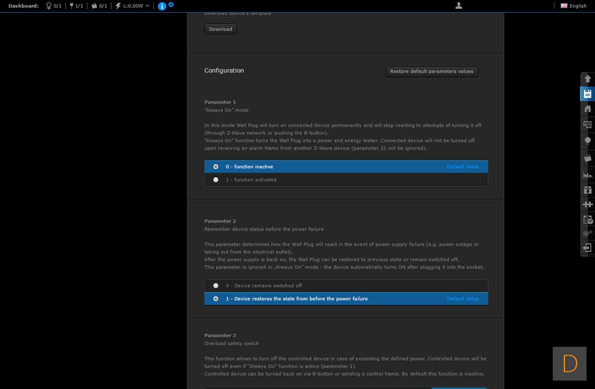595x389 pixels.
Task: Open the bar chart icon in right sidebar
Action: coord(588,175)
